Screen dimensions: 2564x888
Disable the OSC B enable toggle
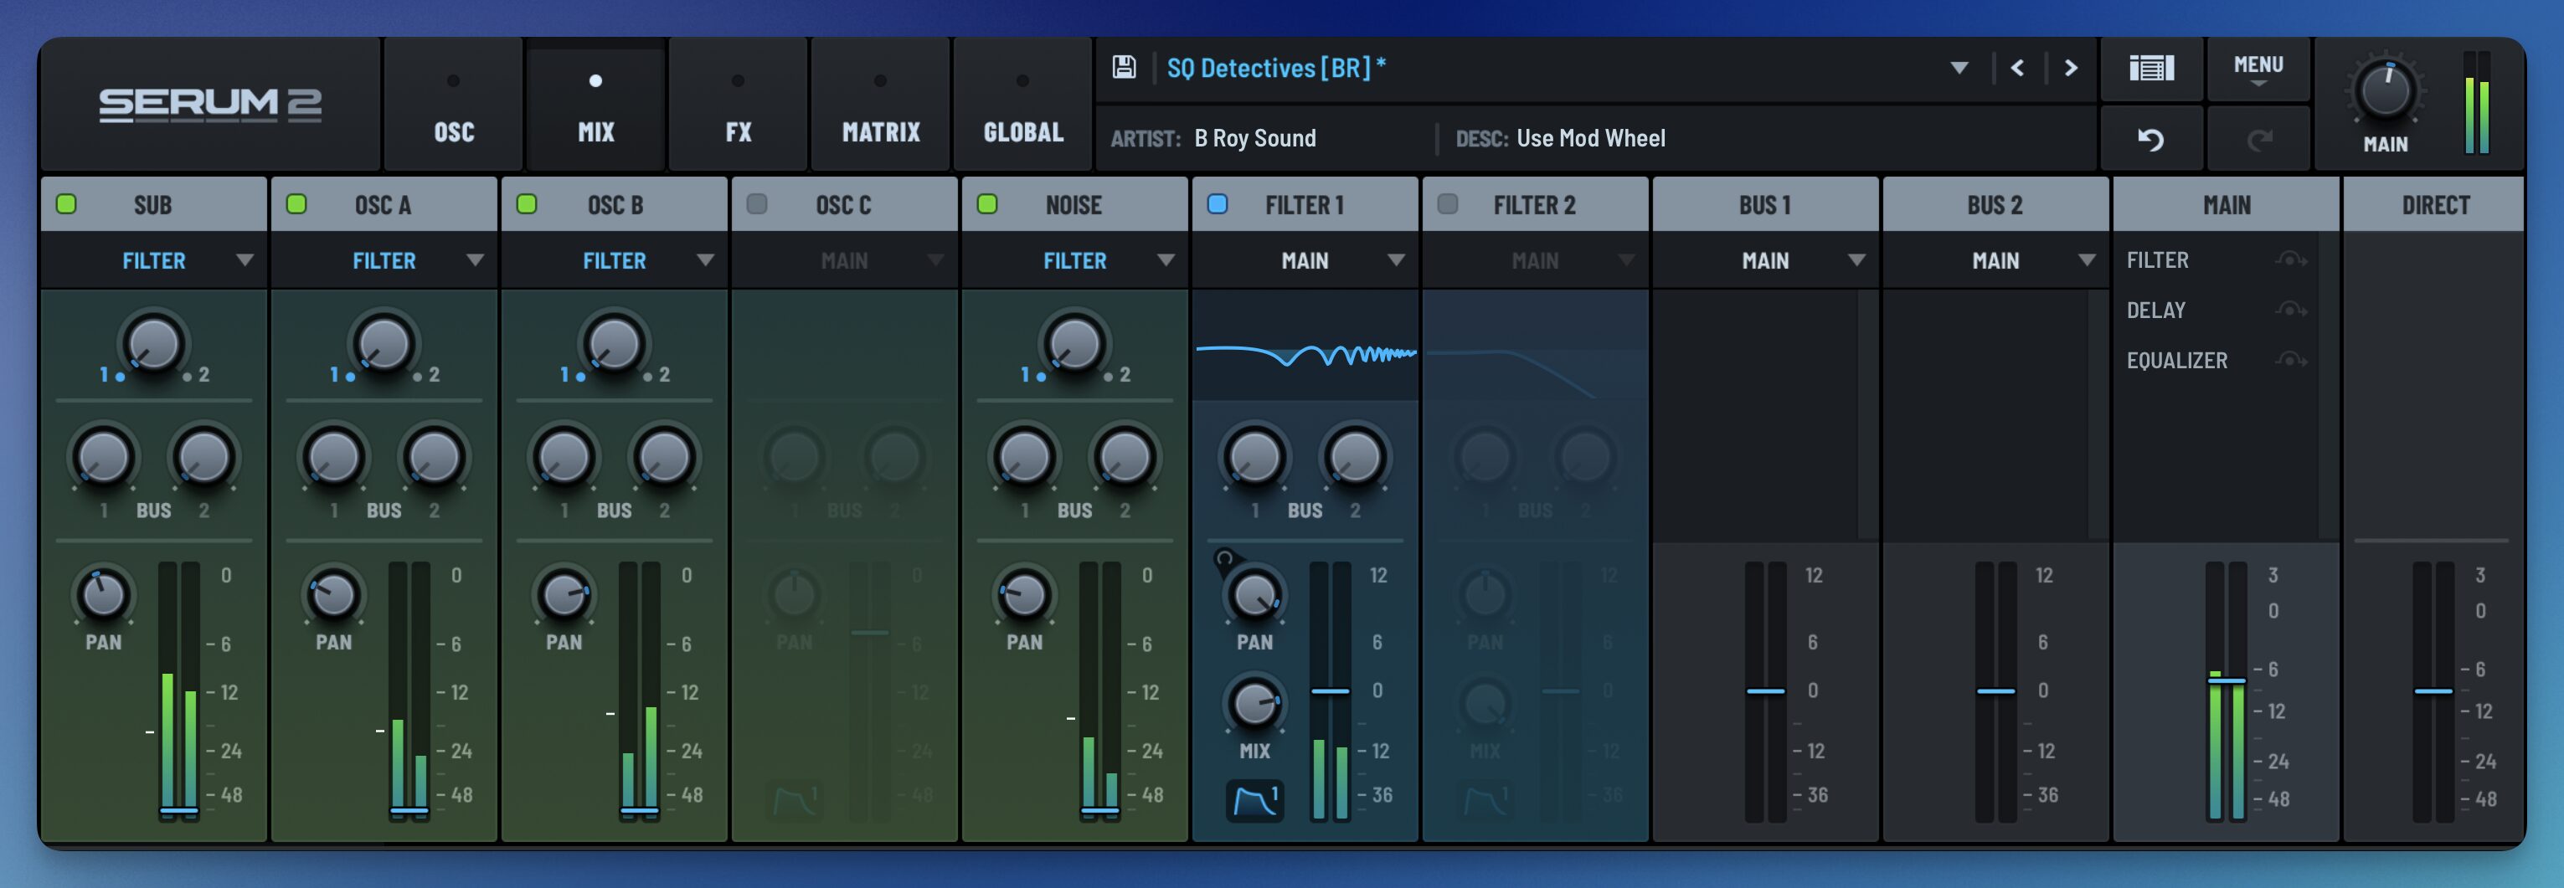(527, 204)
